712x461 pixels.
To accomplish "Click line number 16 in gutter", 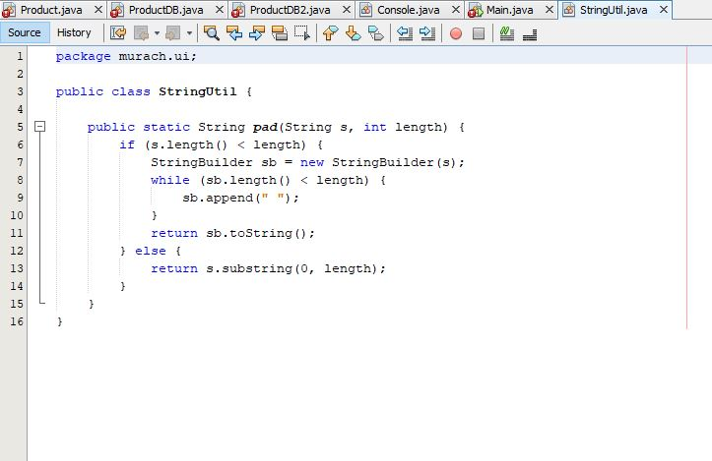I will pos(17,321).
